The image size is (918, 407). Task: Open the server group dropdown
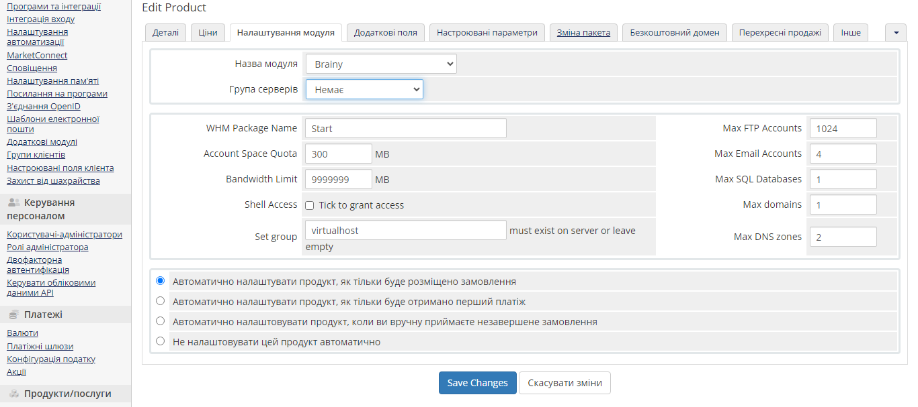point(364,89)
